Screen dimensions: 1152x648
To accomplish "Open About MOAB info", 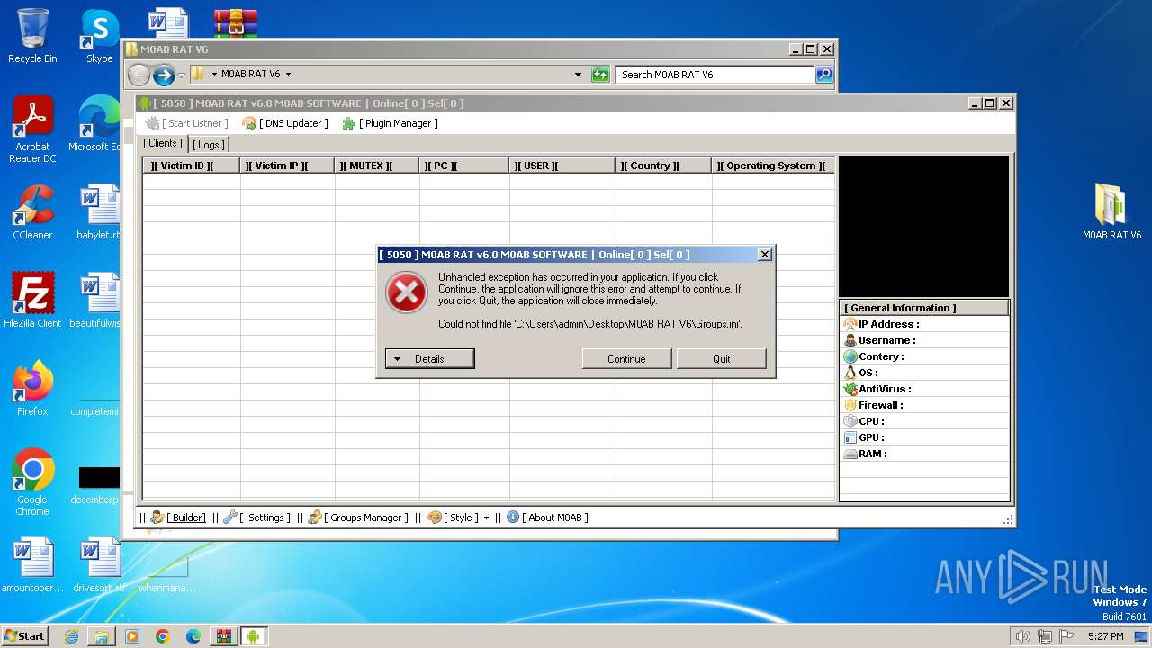I will (547, 517).
